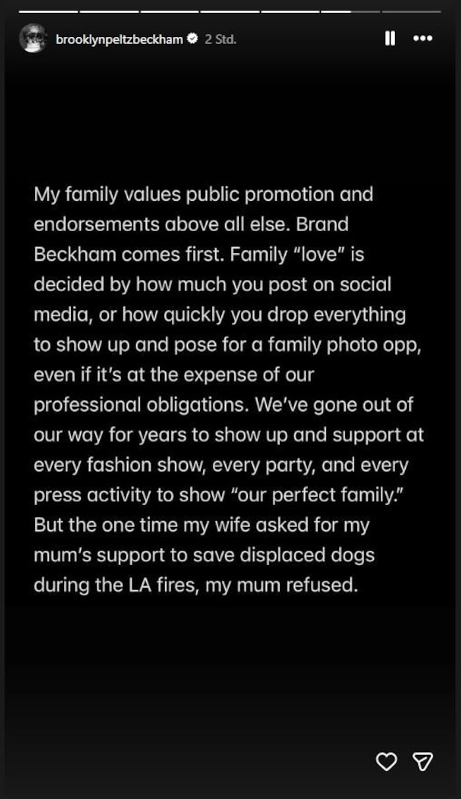Click the fourth story progress segment
The width and height of the screenshot is (461, 799).
pos(230,12)
